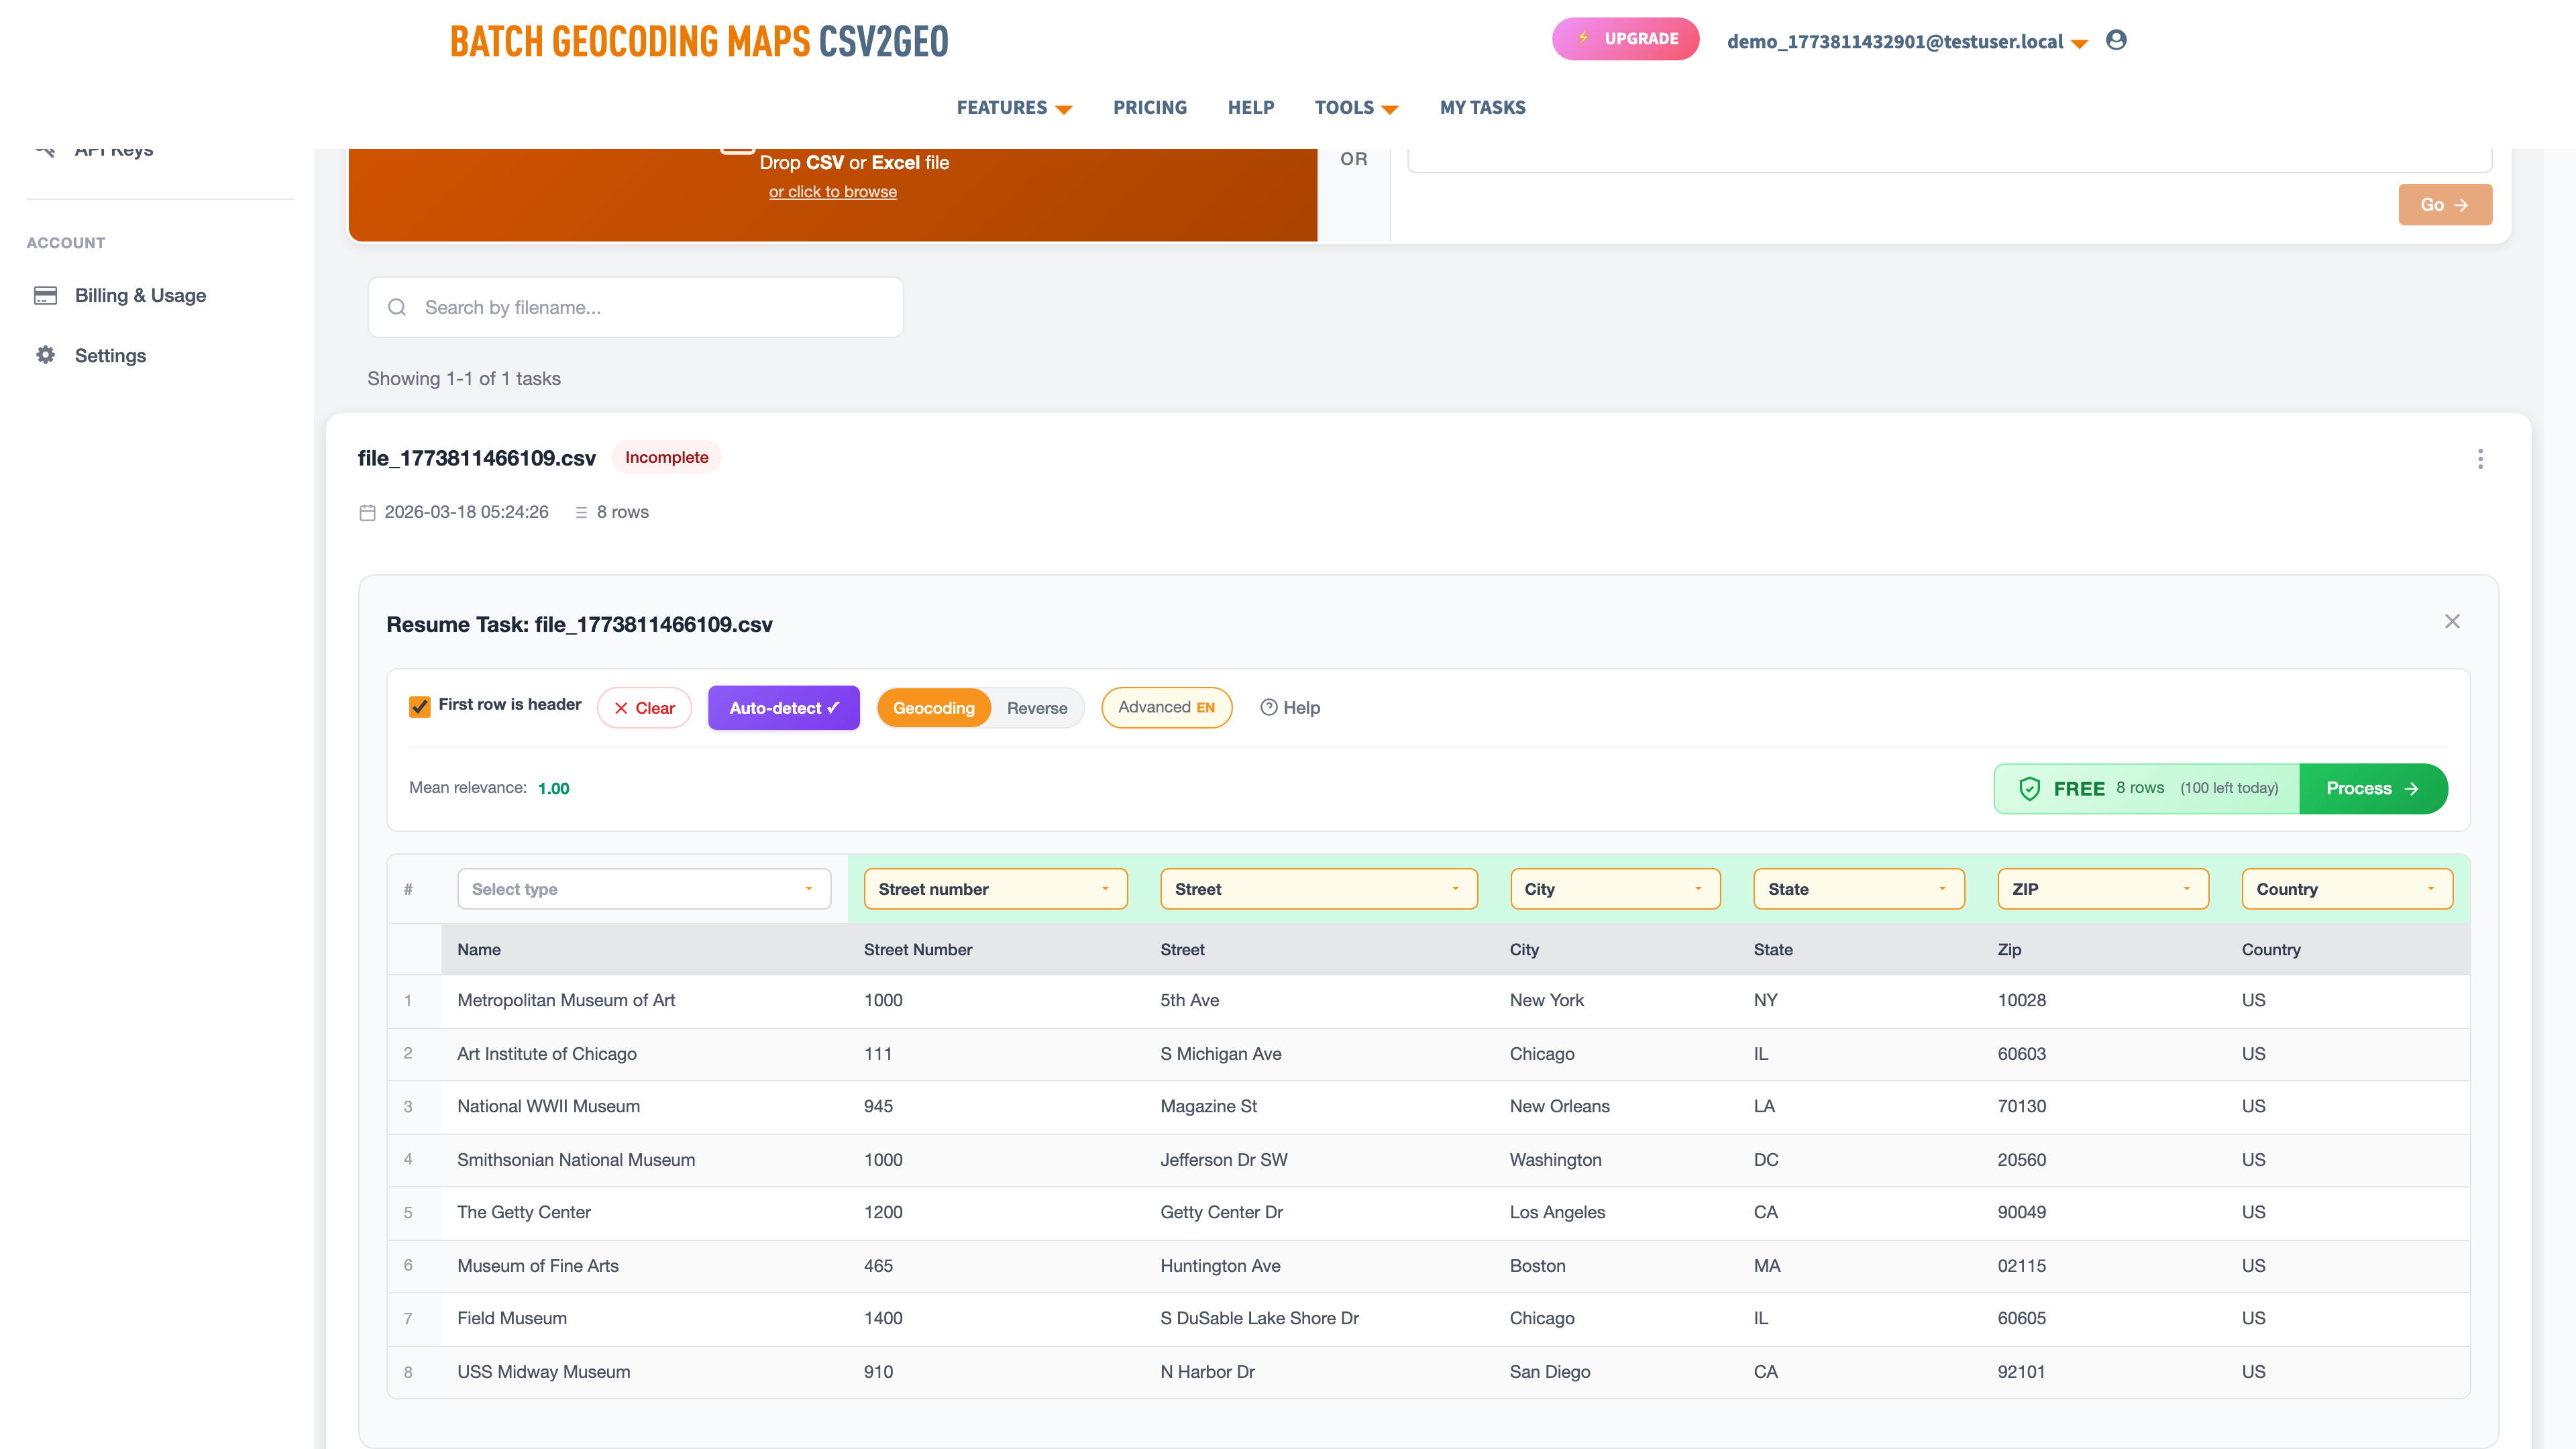
Task: Click the search magnifier icon
Action: point(397,307)
